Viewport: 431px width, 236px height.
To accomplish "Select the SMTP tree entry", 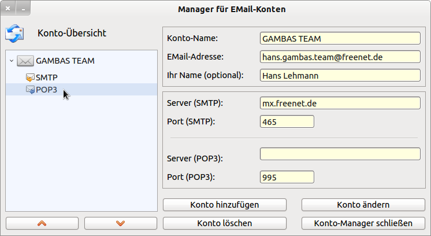I will pyautogui.click(x=46, y=77).
